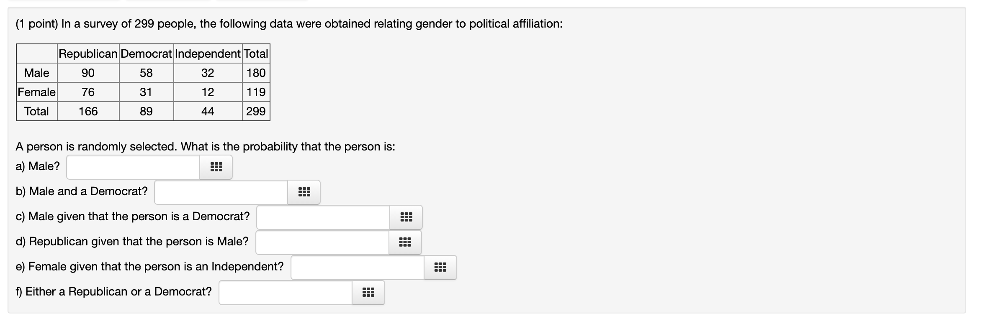
Task: Focus the answer box for a) Male
Action: 133,167
